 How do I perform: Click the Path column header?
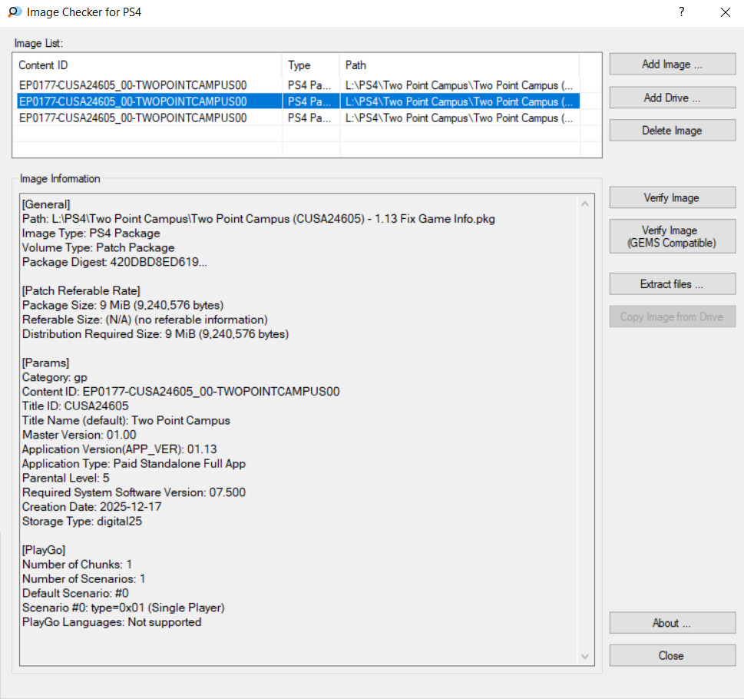click(x=459, y=65)
